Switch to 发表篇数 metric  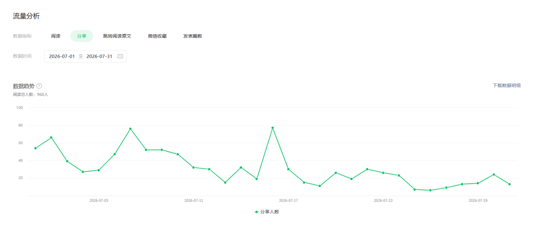pos(193,36)
